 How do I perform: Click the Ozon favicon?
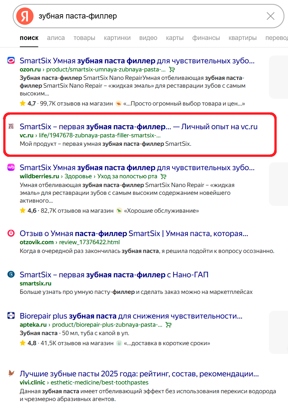[x=11, y=60]
